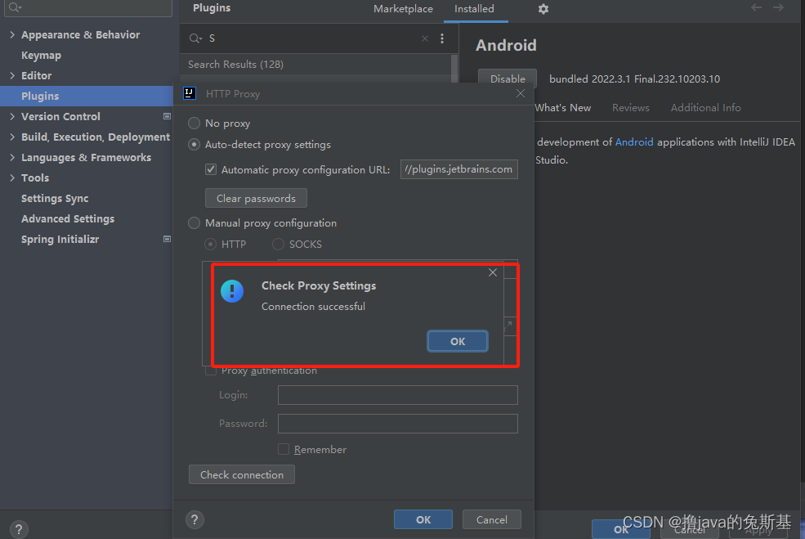
Task: Choose the SOCKS proxy type
Action: pyautogui.click(x=278, y=244)
